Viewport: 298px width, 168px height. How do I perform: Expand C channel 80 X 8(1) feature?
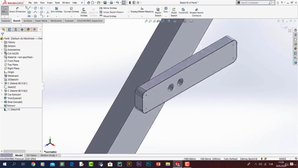tap(2, 83)
